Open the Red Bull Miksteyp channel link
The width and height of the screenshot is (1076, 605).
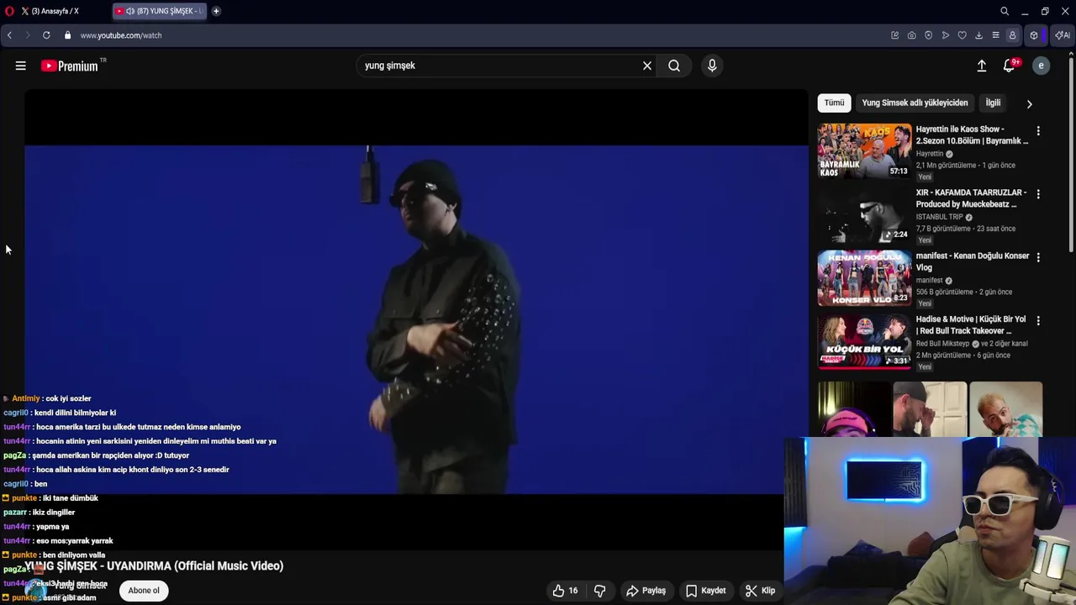pyautogui.click(x=943, y=344)
